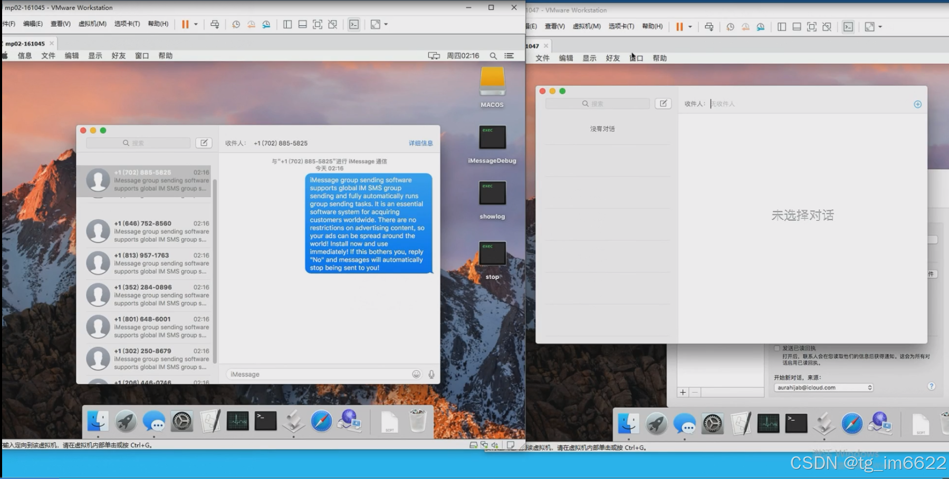Click 详细信息 details link
The width and height of the screenshot is (949, 479).
(x=420, y=143)
